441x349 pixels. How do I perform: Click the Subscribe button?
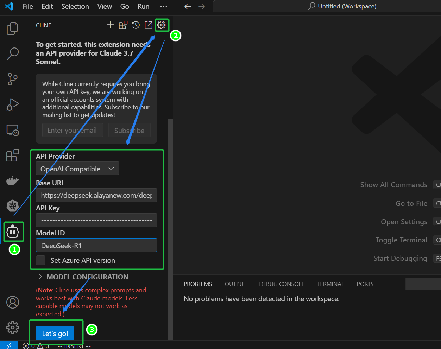point(129,131)
